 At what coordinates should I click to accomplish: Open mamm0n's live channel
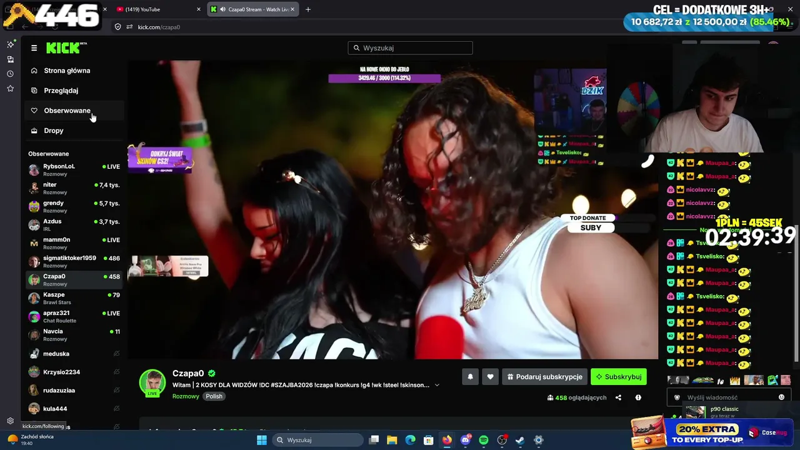click(74, 243)
